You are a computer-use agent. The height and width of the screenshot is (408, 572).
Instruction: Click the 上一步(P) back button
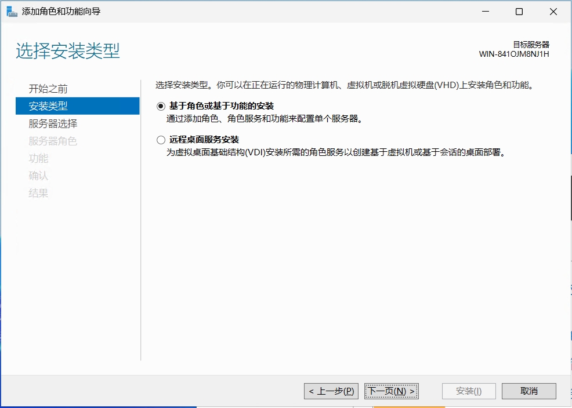click(331, 391)
